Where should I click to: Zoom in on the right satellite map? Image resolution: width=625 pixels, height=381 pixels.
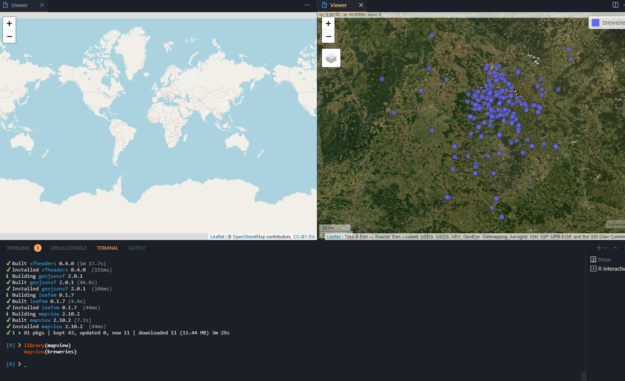328,23
